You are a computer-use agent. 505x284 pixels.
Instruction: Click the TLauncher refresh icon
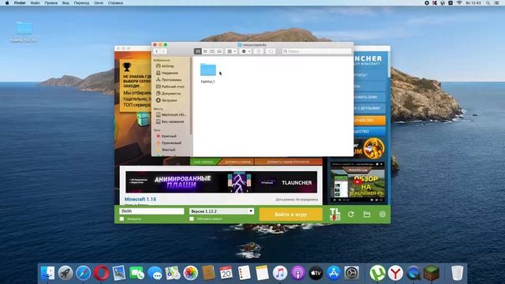(x=350, y=214)
